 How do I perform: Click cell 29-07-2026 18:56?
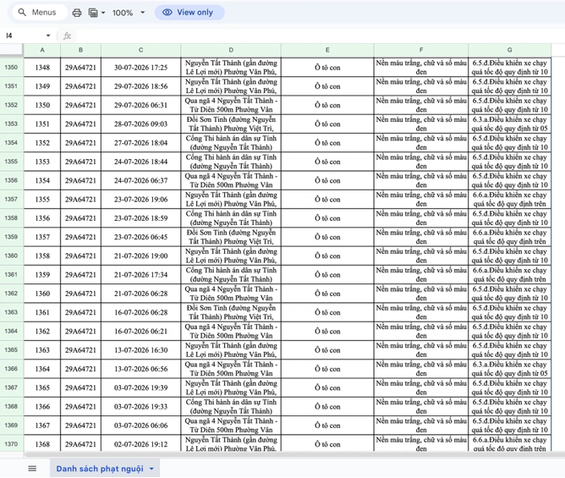141,86
